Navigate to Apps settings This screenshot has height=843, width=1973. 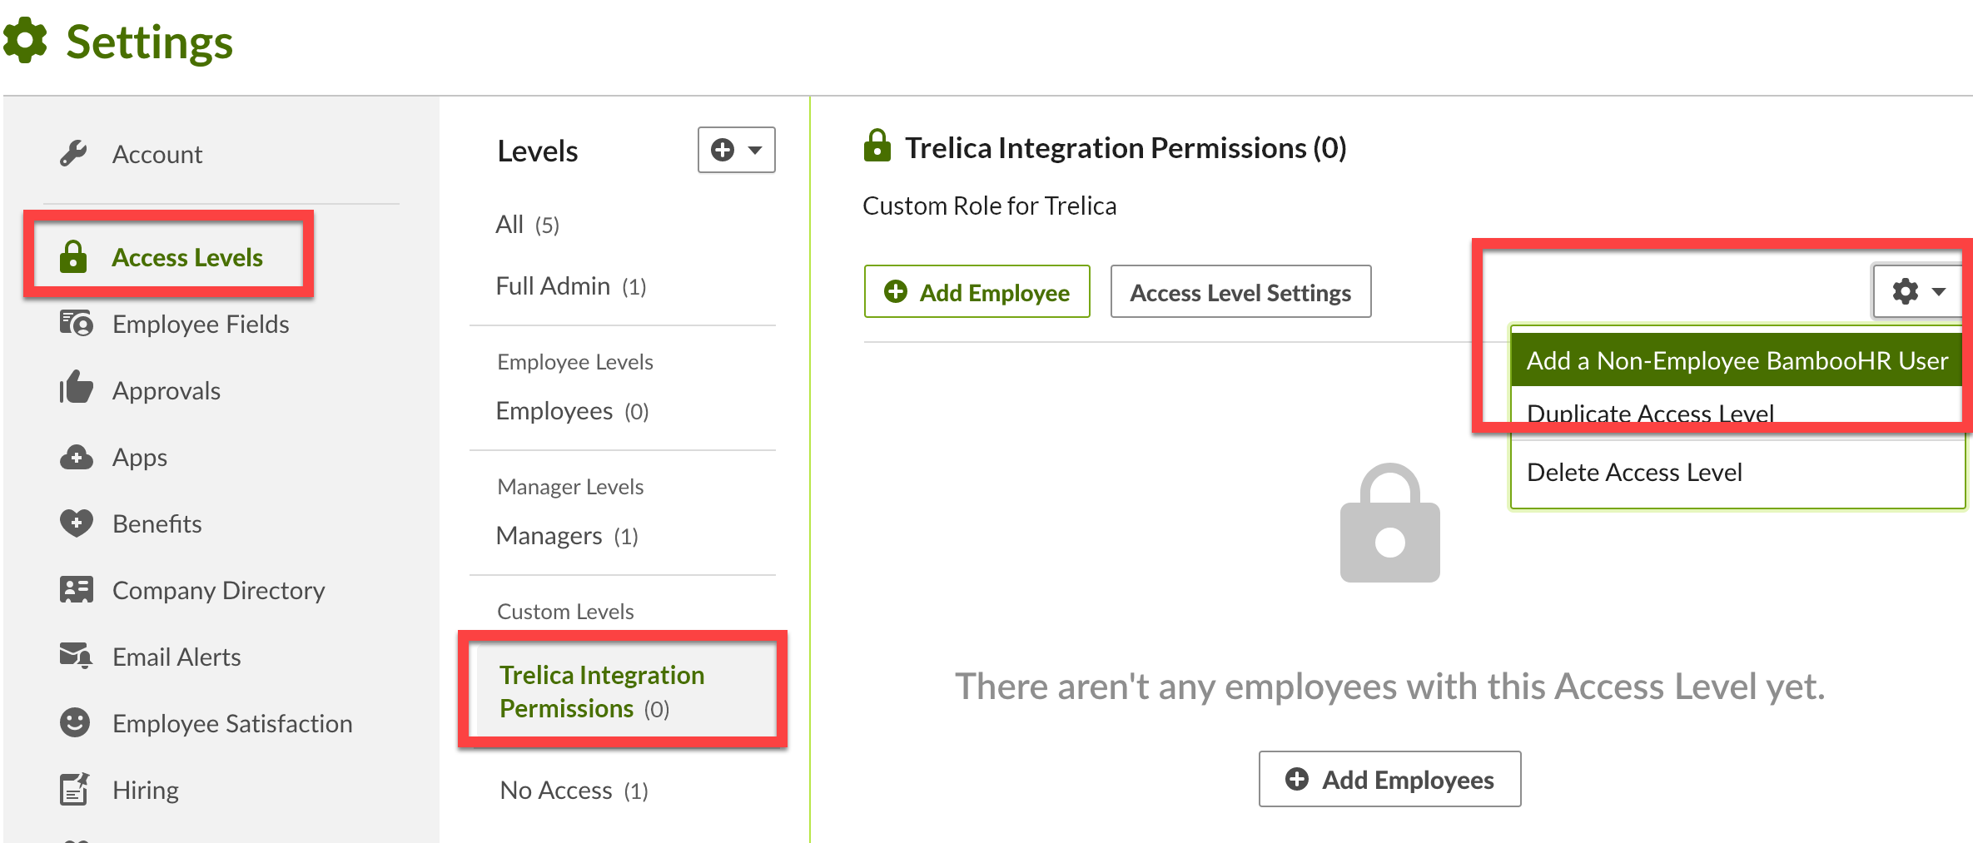click(140, 457)
